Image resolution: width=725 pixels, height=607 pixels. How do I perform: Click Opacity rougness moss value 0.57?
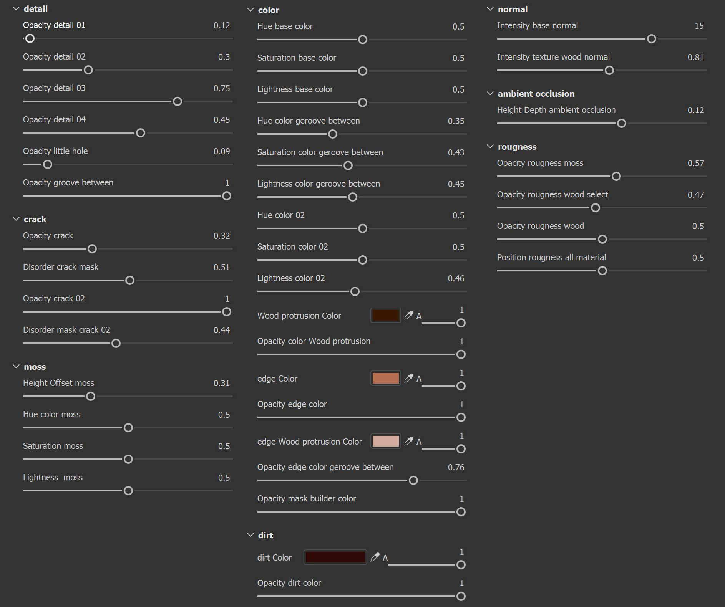696,163
